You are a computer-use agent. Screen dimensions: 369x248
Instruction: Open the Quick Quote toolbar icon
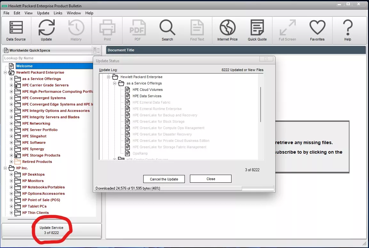pyautogui.click(x=257, y=27)
